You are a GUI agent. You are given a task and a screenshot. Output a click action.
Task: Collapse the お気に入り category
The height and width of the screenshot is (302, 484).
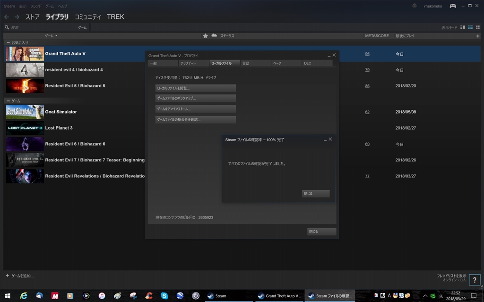coord(8,42)
